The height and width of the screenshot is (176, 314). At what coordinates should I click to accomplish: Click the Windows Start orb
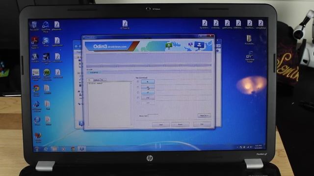coord(37,149)
